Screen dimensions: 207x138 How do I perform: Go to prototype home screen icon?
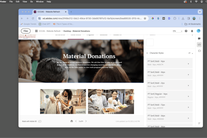tap(71, 121)
